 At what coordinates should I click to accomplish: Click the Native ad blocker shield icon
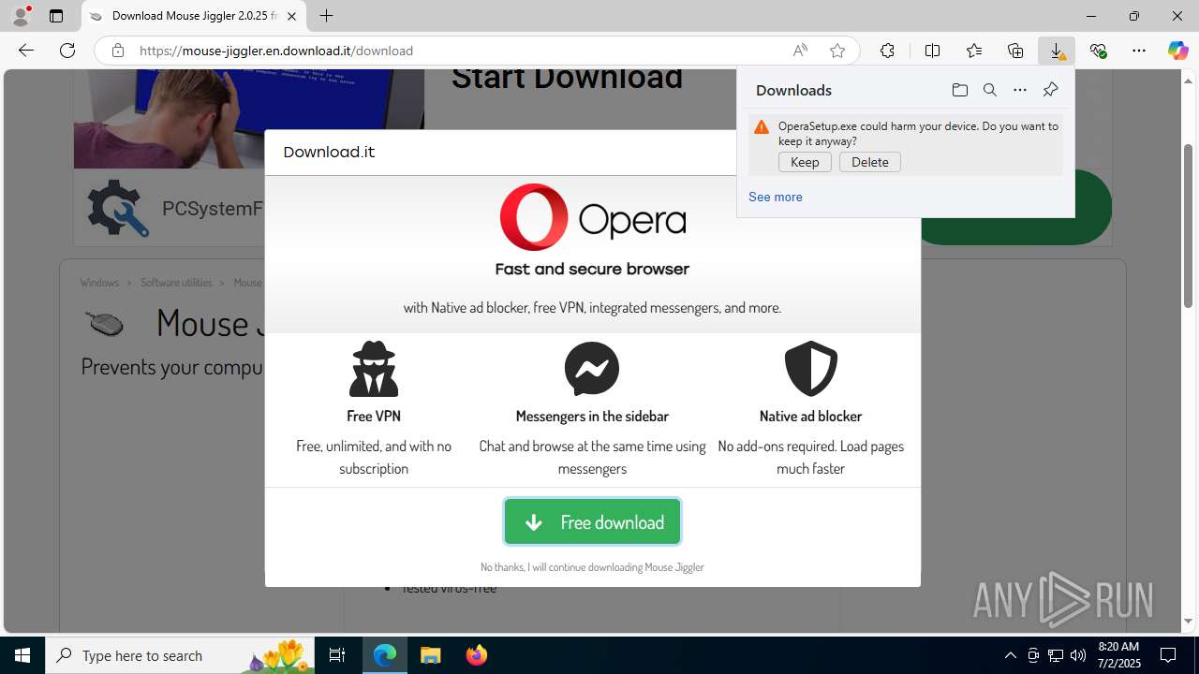(810, 369)
